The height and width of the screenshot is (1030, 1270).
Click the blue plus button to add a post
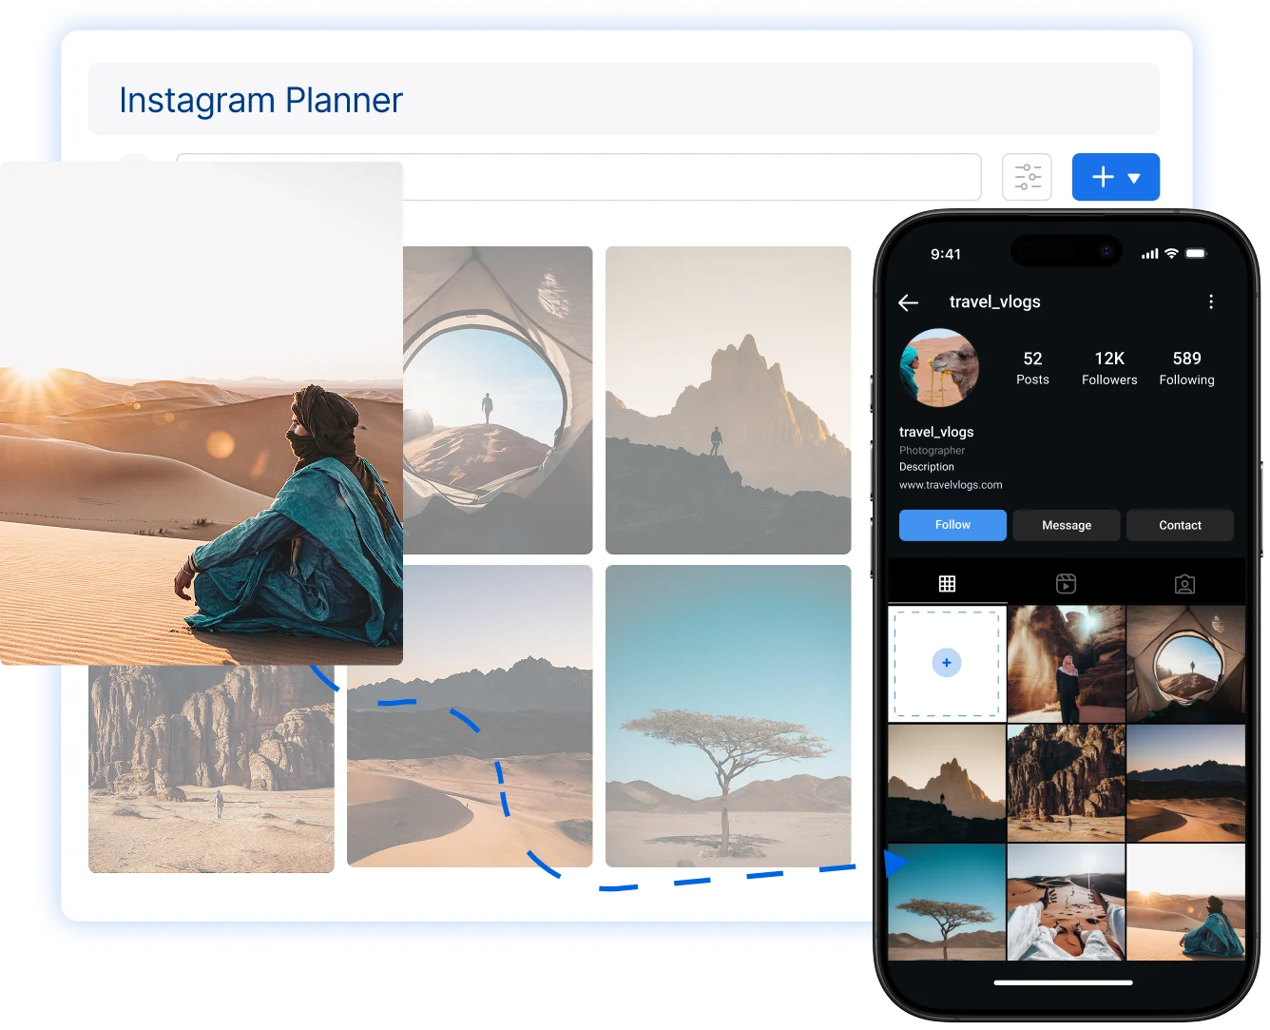point(1102,176)
